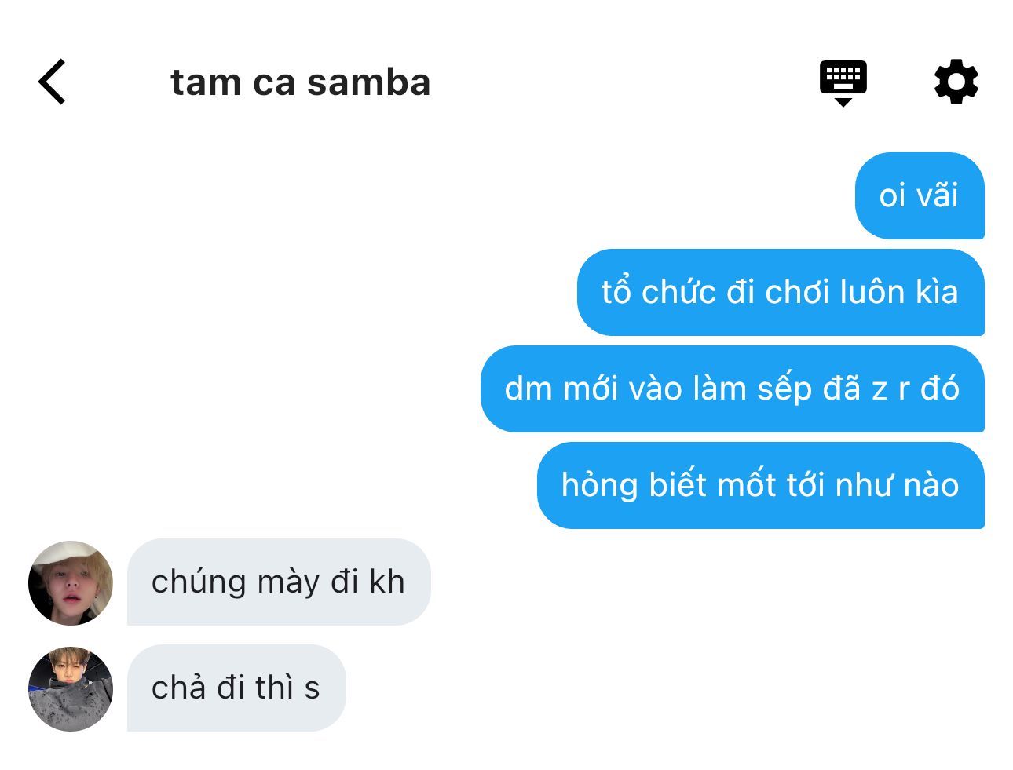Click the small down arrow under keyboard icon
This screenshot has width=1013, height=770.
click(x=843, y=102)
